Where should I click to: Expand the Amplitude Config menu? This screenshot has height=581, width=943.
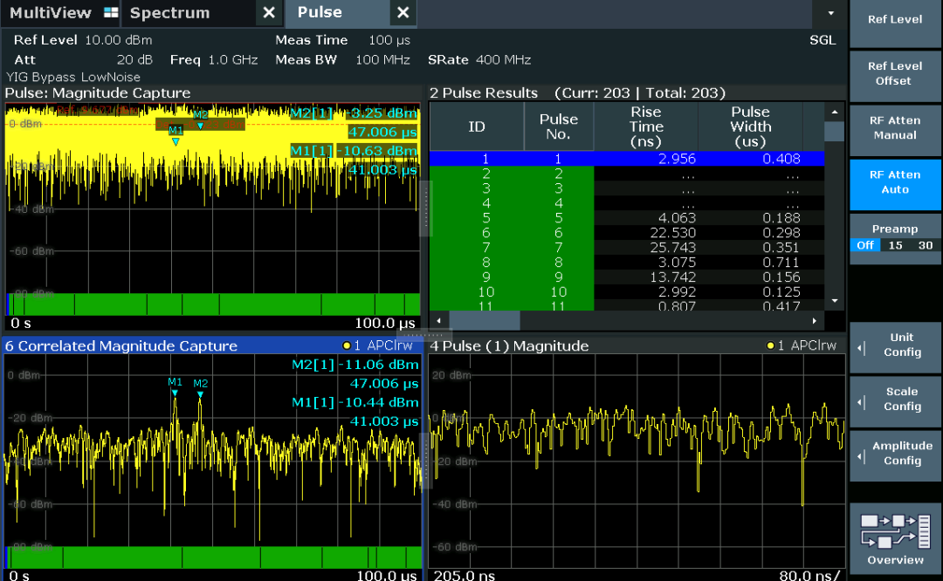(895, 454)
